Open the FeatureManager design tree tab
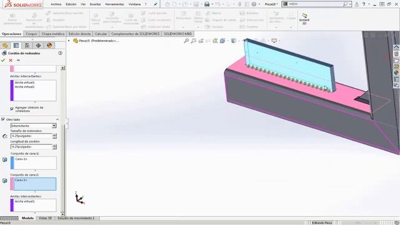The height and width of the screenshot is (225, 400). click(5, 46)
